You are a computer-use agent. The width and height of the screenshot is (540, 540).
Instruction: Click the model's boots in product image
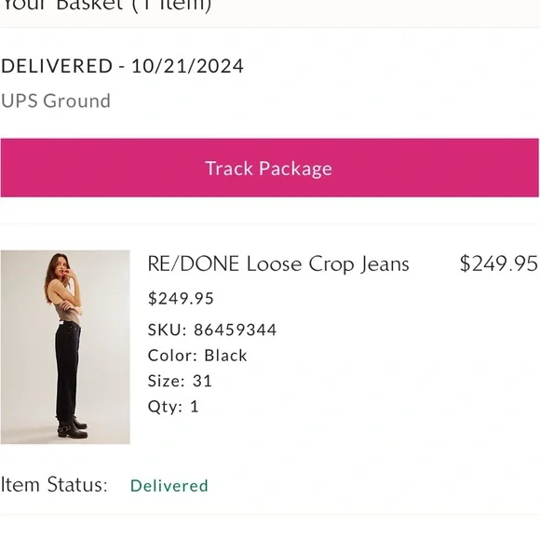73,428
